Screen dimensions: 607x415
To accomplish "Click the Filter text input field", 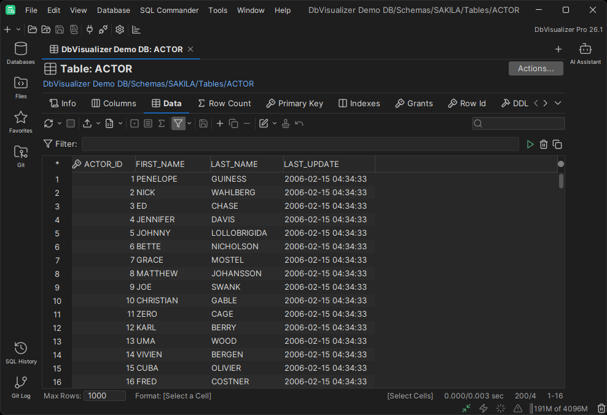I will point(300,144).
